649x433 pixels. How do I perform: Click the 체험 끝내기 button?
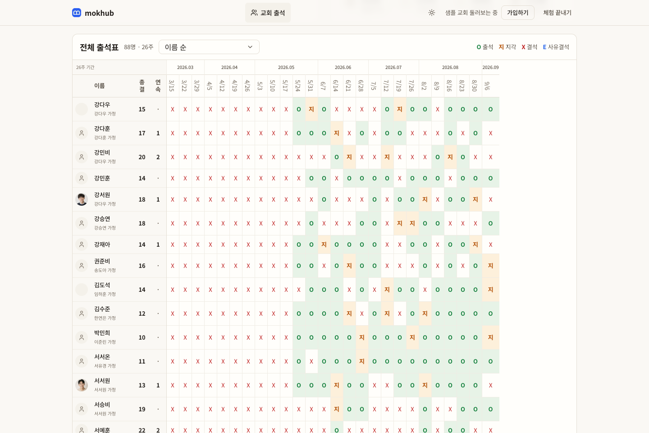(557, 13)
